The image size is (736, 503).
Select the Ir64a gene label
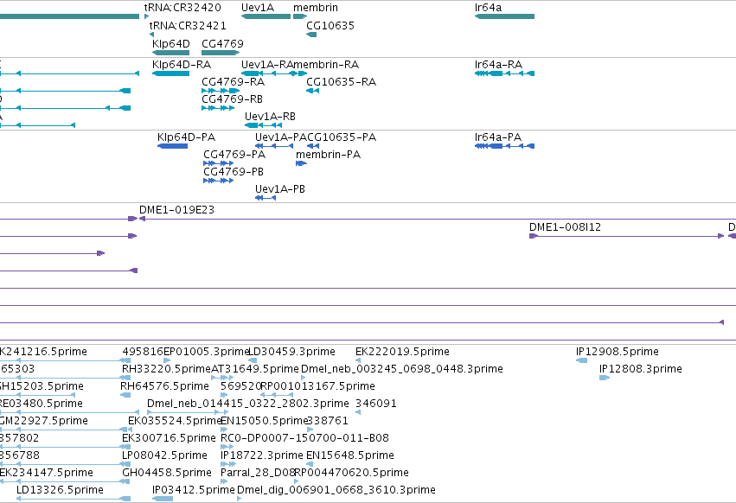(x=488, y=8)
